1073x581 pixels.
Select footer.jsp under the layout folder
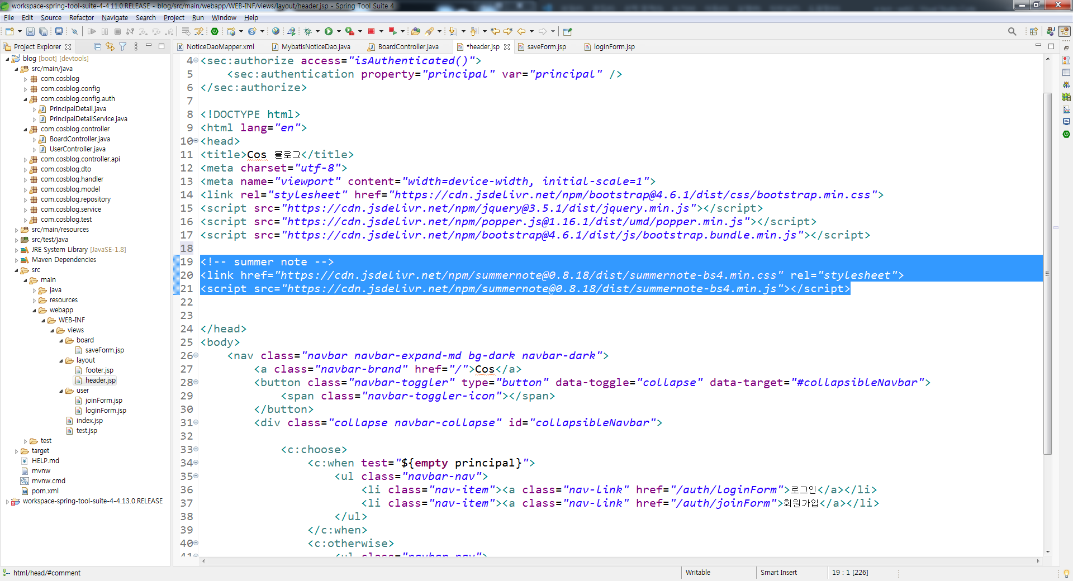click(x=99, y=370)
